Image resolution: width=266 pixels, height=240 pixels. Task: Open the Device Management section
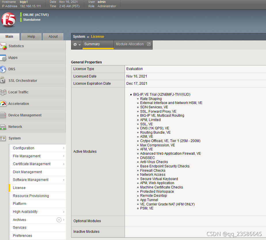coord(33,115)
